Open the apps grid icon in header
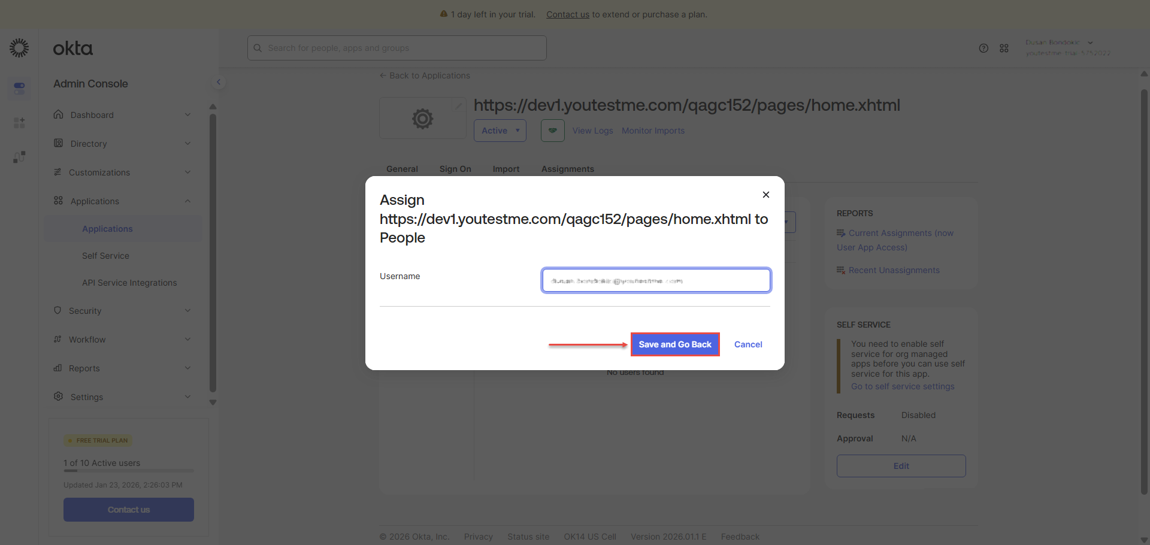 click(x=1004, y=49)
